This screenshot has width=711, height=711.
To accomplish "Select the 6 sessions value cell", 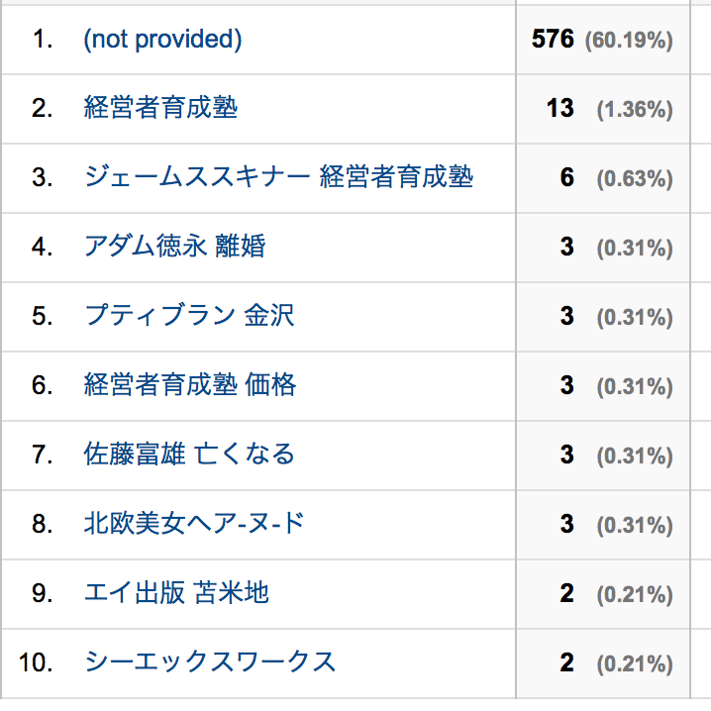I will coord(566,177).
